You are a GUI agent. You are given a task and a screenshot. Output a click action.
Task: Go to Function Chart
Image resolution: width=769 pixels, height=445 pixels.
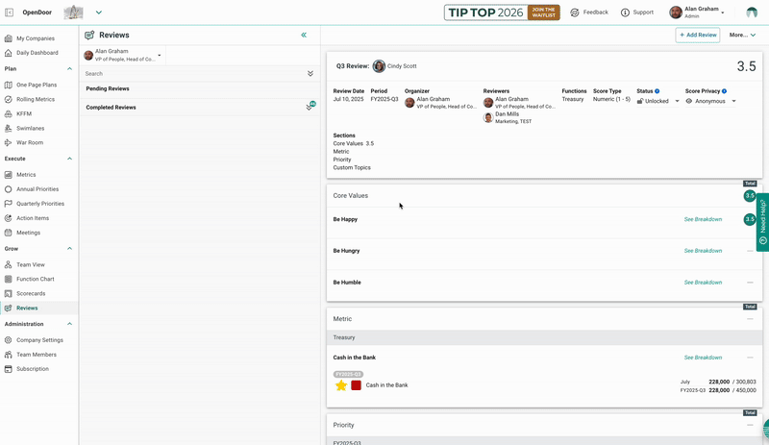tap(35, 279)
